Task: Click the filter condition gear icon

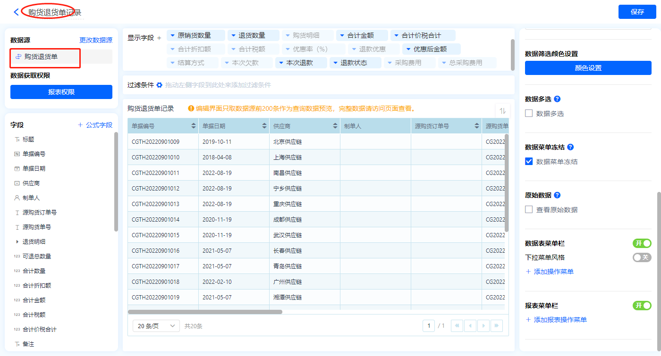Action: point(159,85)
